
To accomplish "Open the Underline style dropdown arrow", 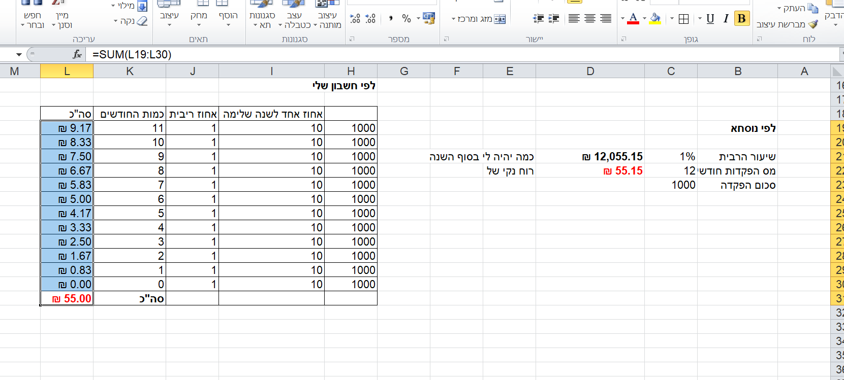I will 700,19.
